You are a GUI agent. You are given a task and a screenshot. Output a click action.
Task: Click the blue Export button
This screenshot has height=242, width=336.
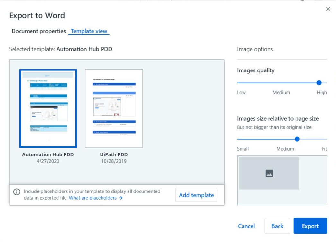310,226
